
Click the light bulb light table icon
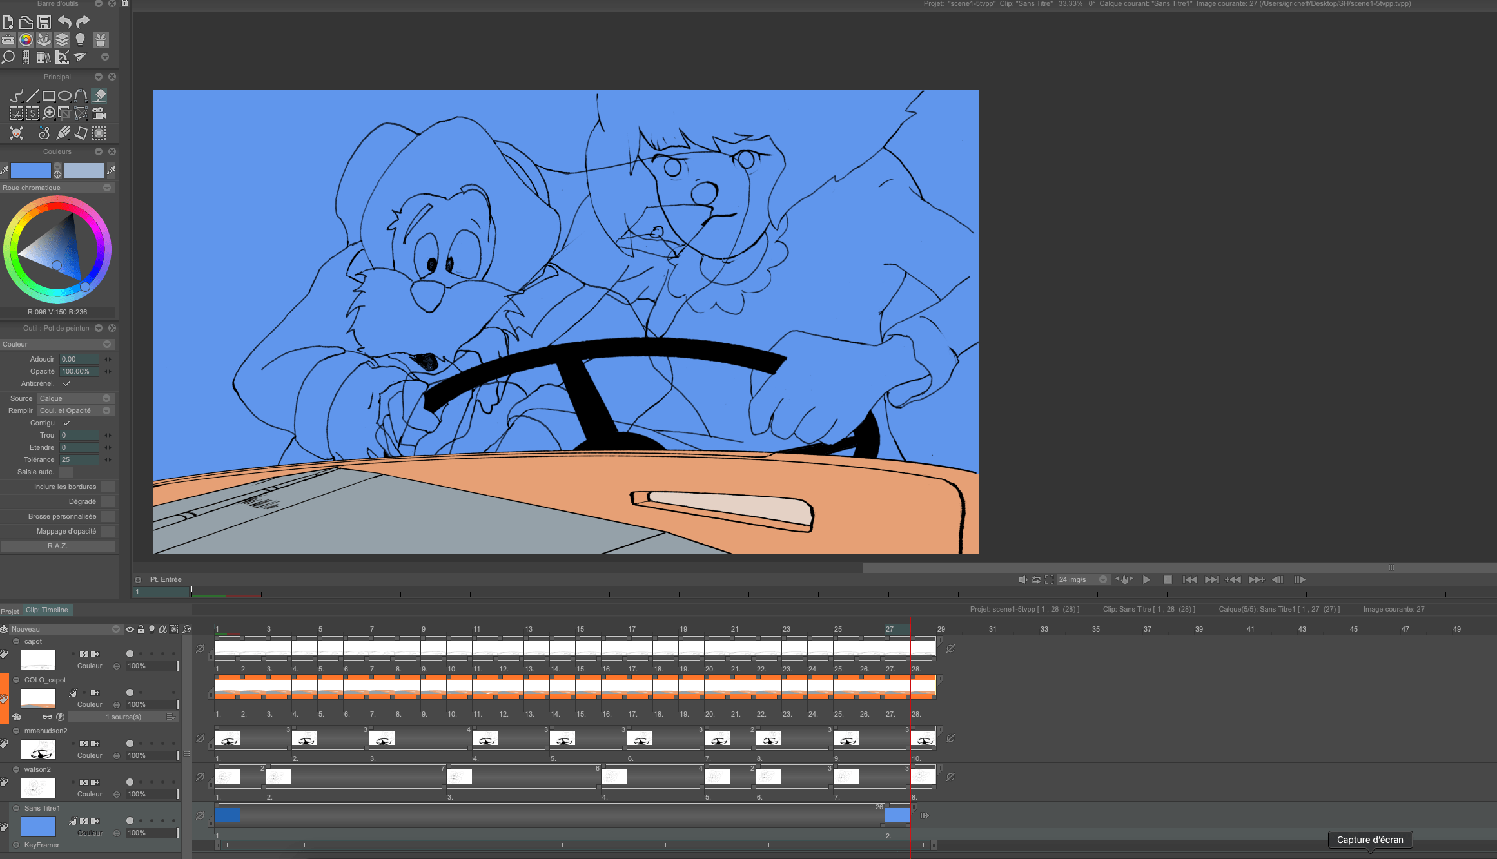pos(80,40)
